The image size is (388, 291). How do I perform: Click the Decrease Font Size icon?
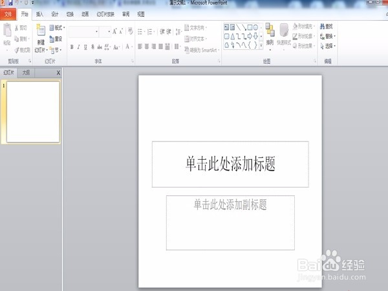point(121,32)
